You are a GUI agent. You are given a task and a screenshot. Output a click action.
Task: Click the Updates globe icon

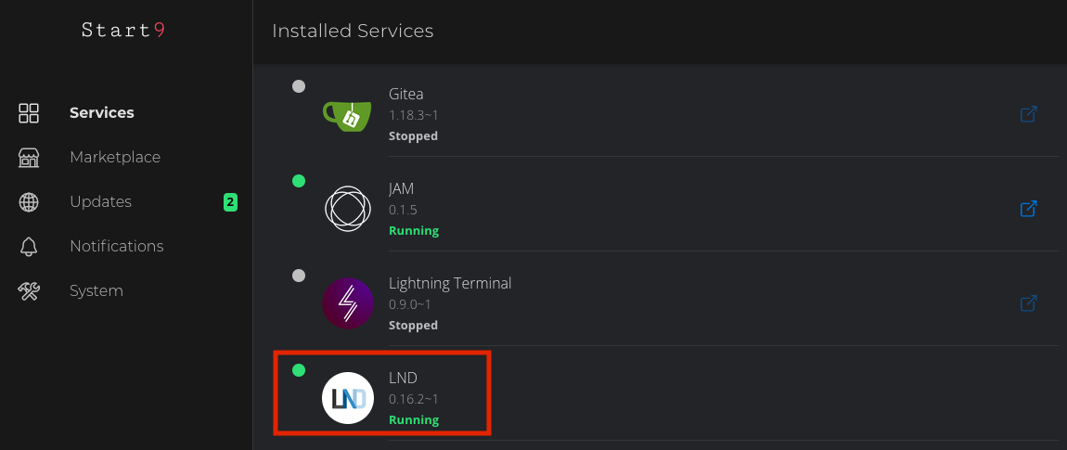pos(29,202)
